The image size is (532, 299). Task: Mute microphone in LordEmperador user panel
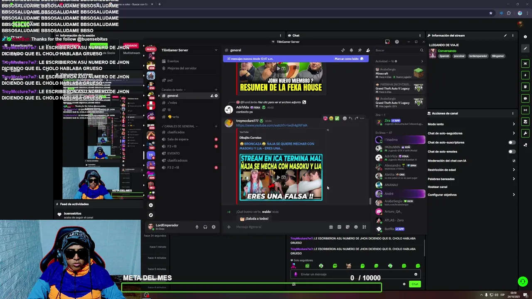(x=197, y=227)
